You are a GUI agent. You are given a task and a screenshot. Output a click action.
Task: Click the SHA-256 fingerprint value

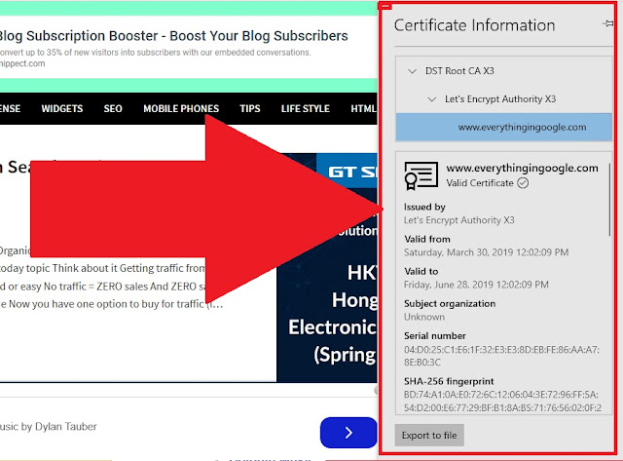(502, 401)
